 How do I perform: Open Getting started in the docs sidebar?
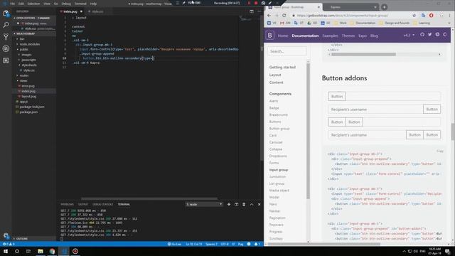click(282, 67)
